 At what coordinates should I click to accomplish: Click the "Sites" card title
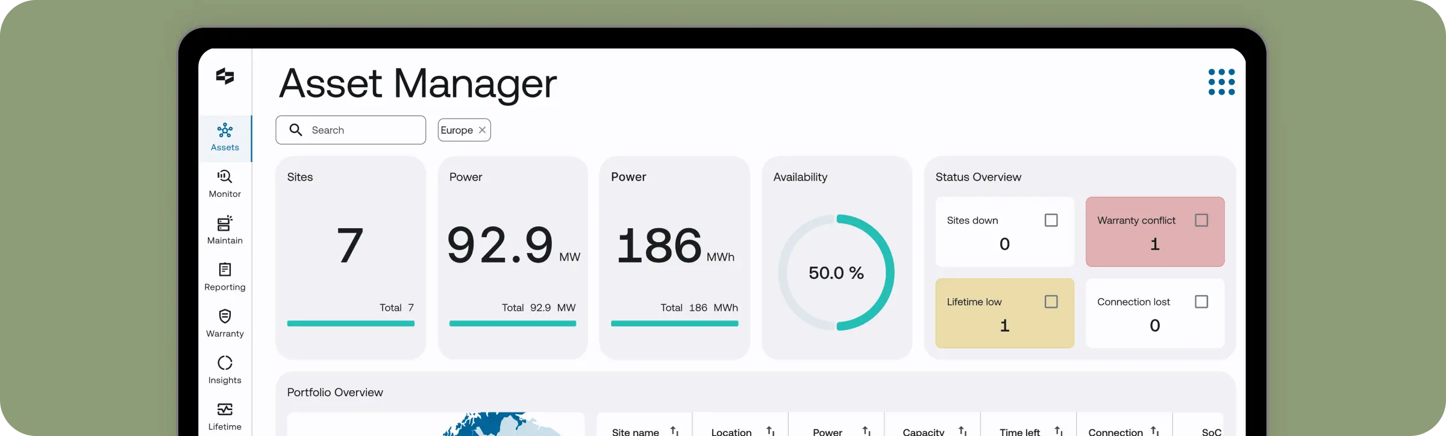[300, 177]
